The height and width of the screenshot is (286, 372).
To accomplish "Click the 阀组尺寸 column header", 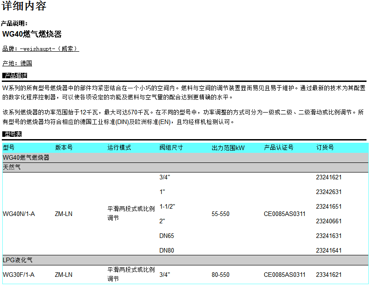I will click(x=171, y=148).
